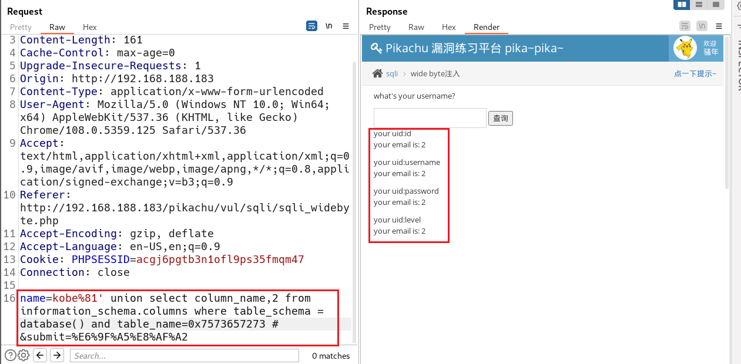Go to previous search match arrow
The width and height of the screenshot is (741, 364).
point(40,355)
